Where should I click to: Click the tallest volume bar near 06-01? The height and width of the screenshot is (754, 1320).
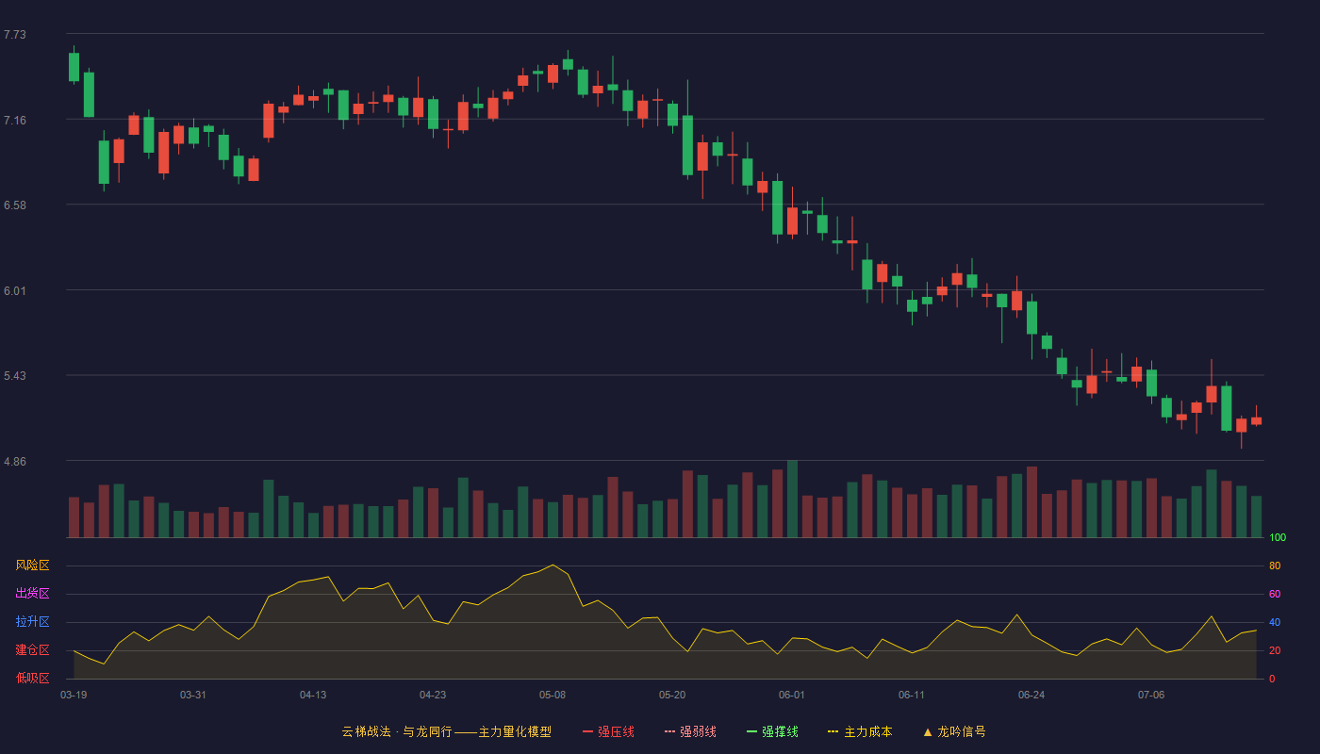[792, 499]
